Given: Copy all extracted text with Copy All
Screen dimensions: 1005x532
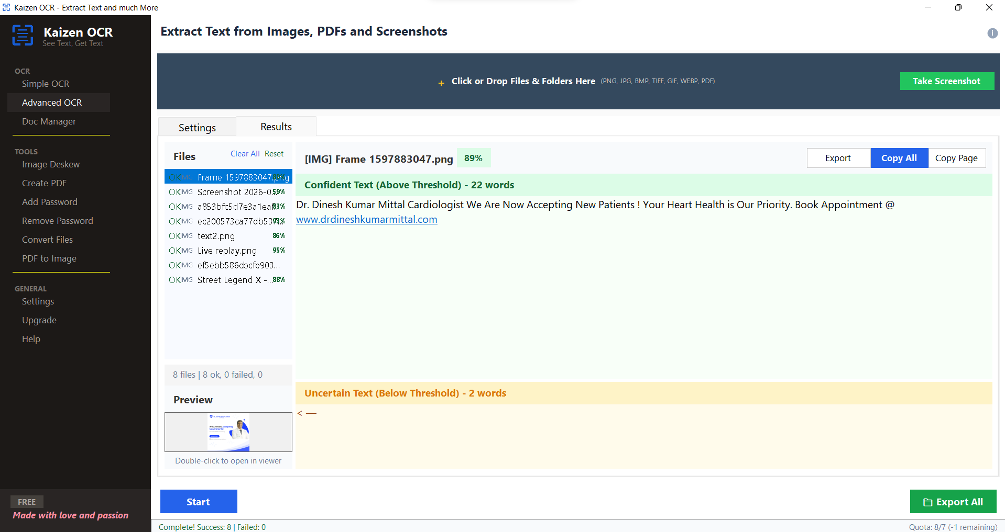Looking at the screenshot, I should 898,157.
